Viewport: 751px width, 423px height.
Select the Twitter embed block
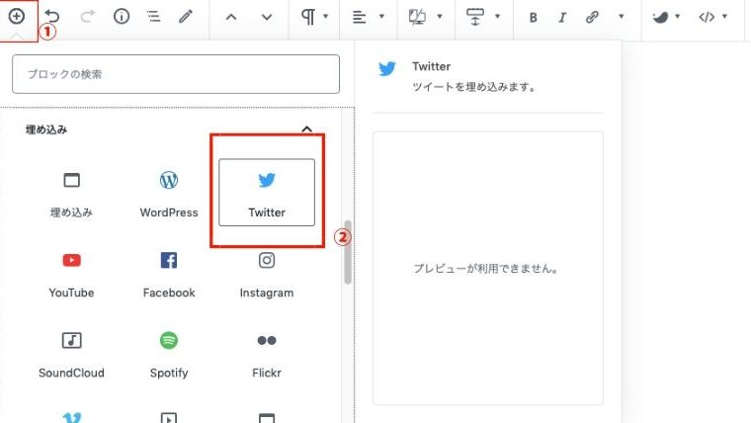[x=267, y=193]
